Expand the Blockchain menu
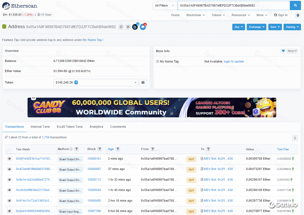The image size is (304, 215). pos(195,15)
